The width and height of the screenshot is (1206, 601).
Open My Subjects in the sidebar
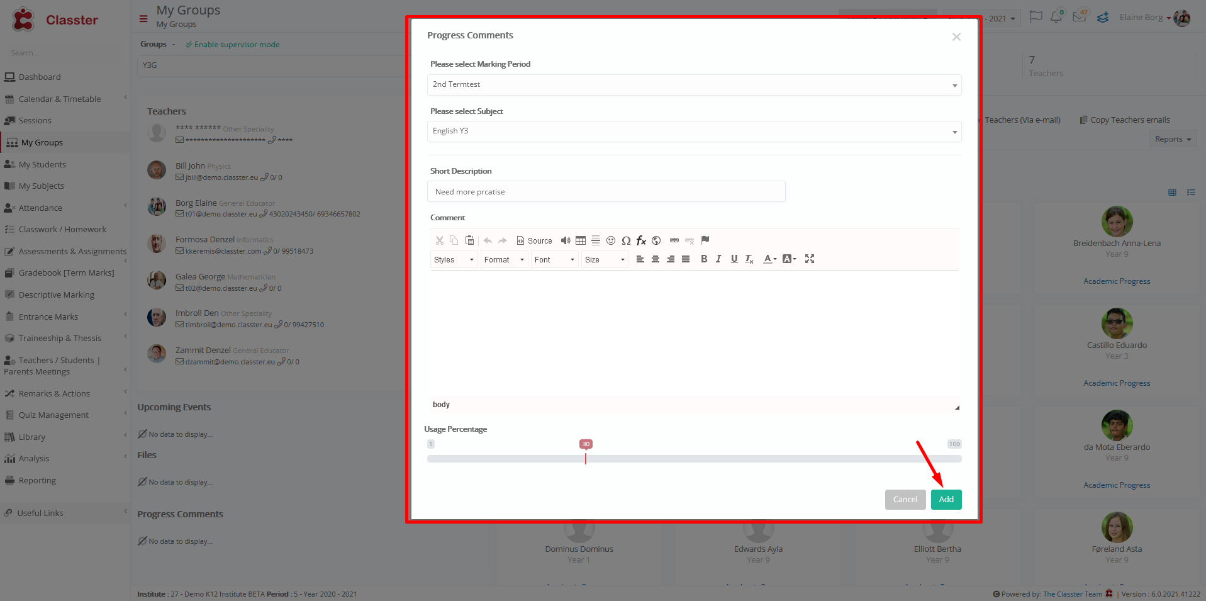click(x=42, y=186)
